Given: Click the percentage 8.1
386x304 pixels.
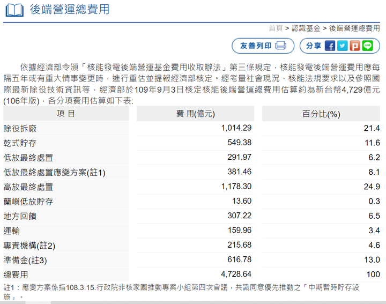Looking at the screenshot, I should 374,172.
